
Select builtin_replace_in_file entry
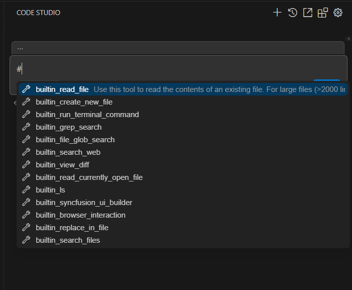point(72,228)
